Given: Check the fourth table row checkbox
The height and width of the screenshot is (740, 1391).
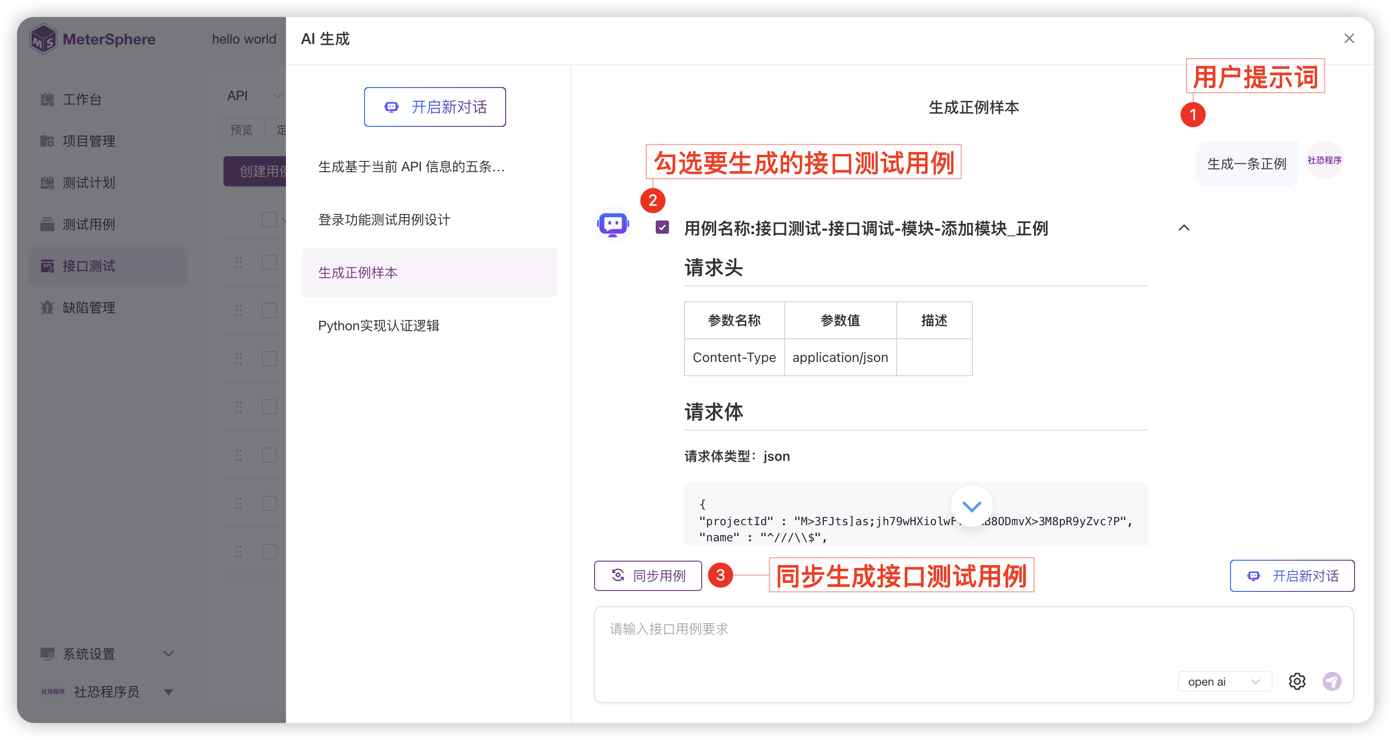Looking at the screenshot, I should click(x=269, y=407).
